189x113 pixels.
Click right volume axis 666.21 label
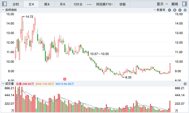[180, 88]
